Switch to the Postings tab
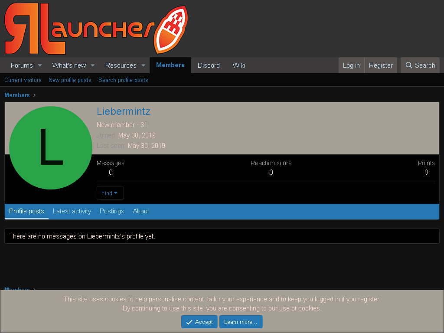Image resolution: width=444 pixels, height=333 pixels. [x=112, y=211]
